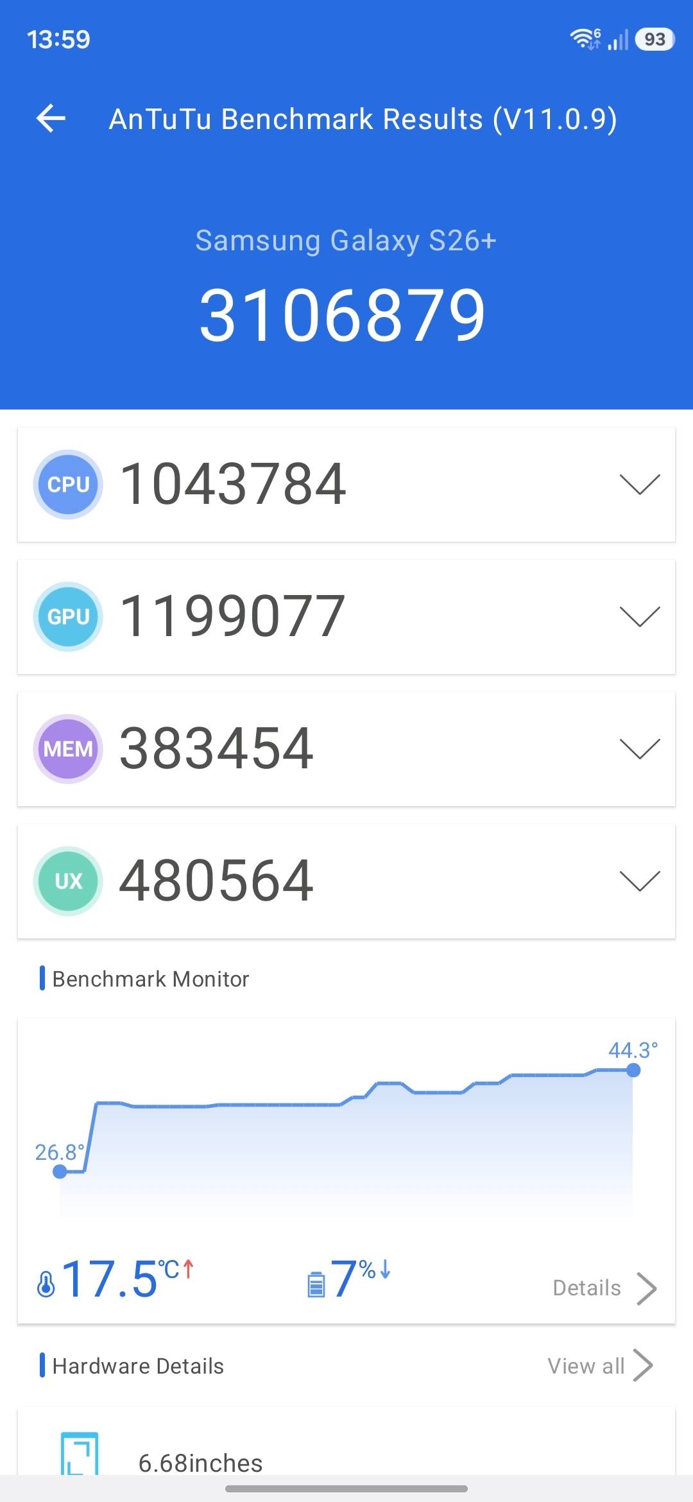
Task: Tap the total score 3106879
Action: 343,315
